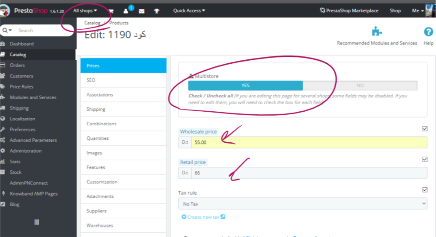436x237 pixels.
Task: Select the Attachments tab
Action: [x=123, y=196]
